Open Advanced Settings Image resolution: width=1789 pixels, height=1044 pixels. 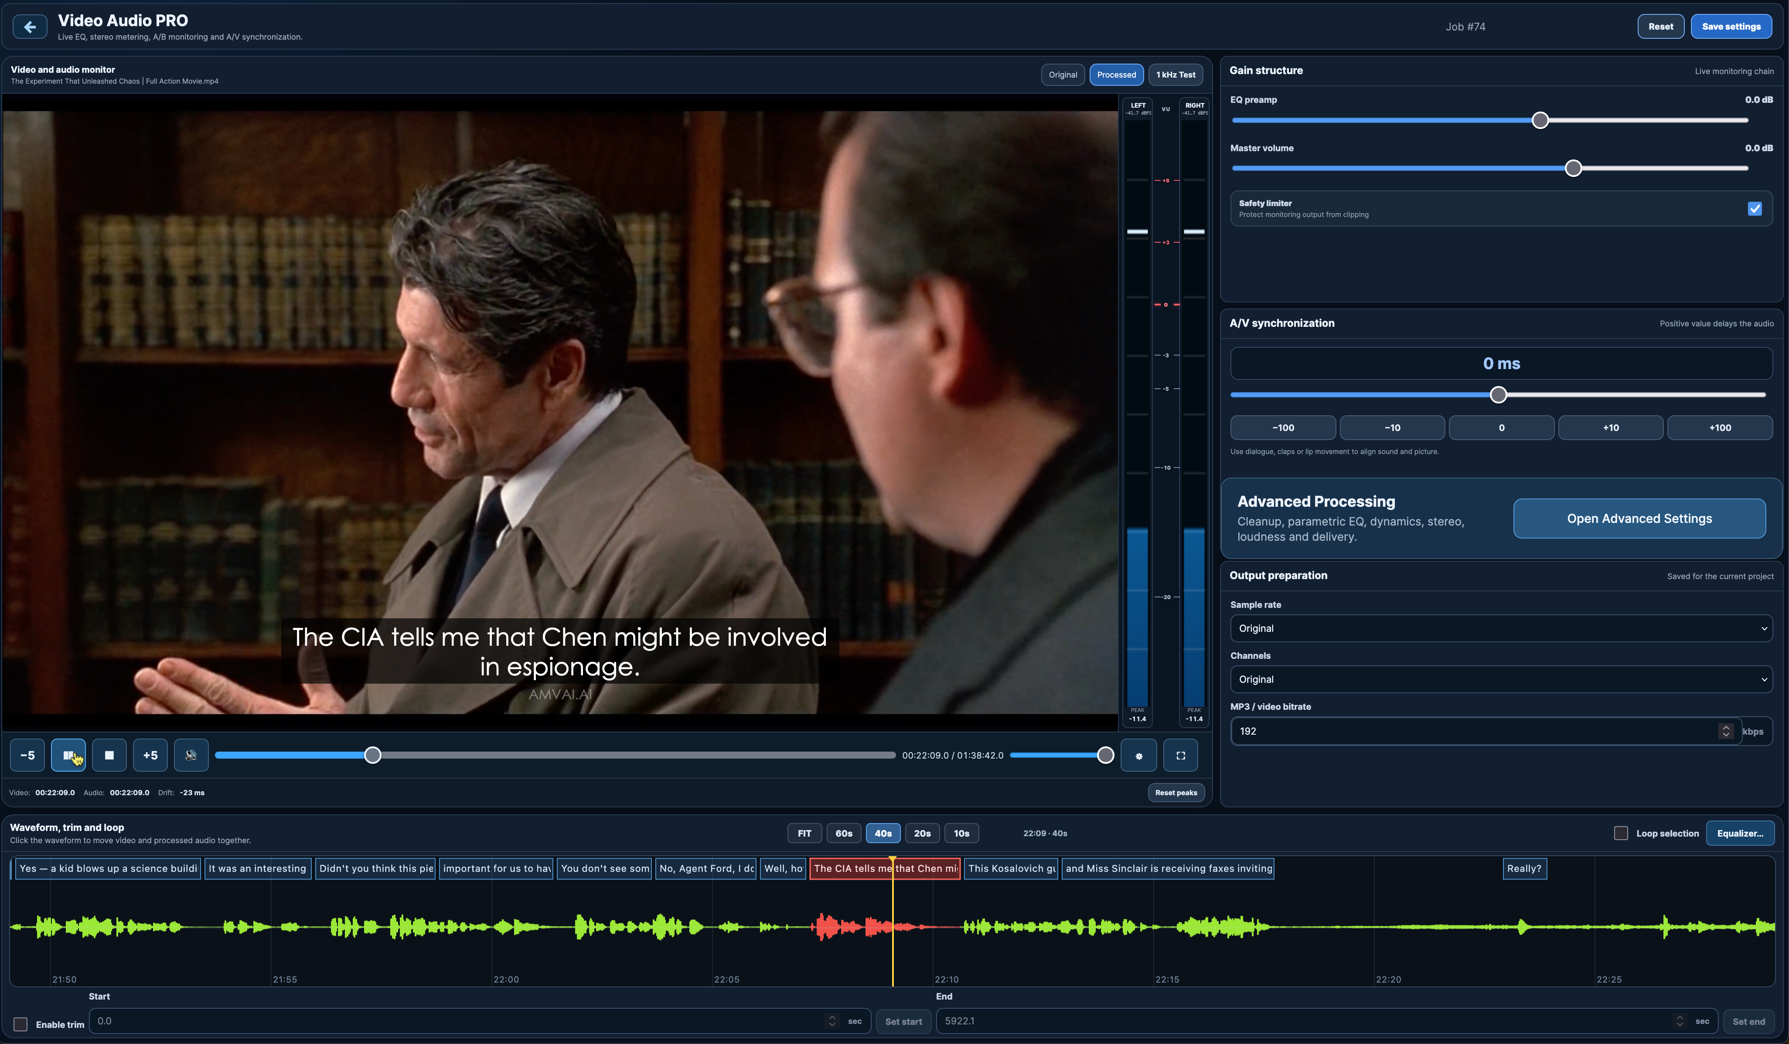point(1639,519)
